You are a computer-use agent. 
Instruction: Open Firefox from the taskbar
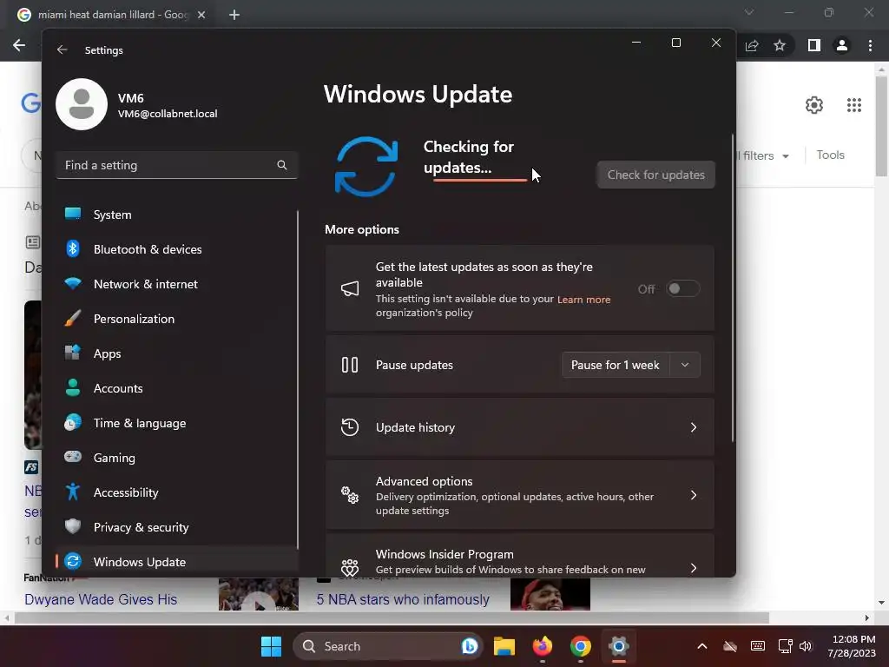543,646
